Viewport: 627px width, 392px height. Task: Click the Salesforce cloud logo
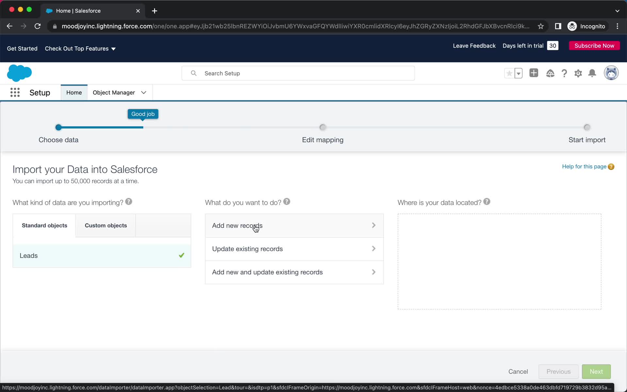pos(19,73)
